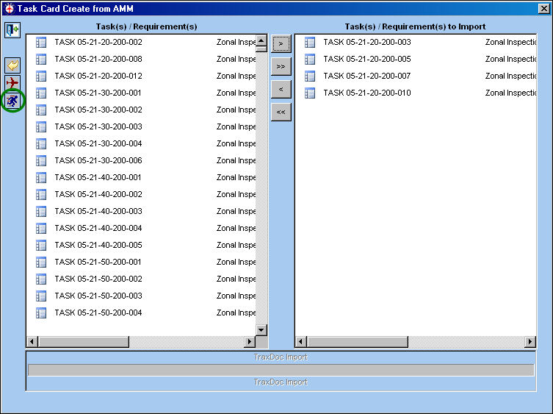This screenshot has height=414, width=553.
Task: Click import list horizontal scrollbar thumb
Action: (x=358, y=342)
